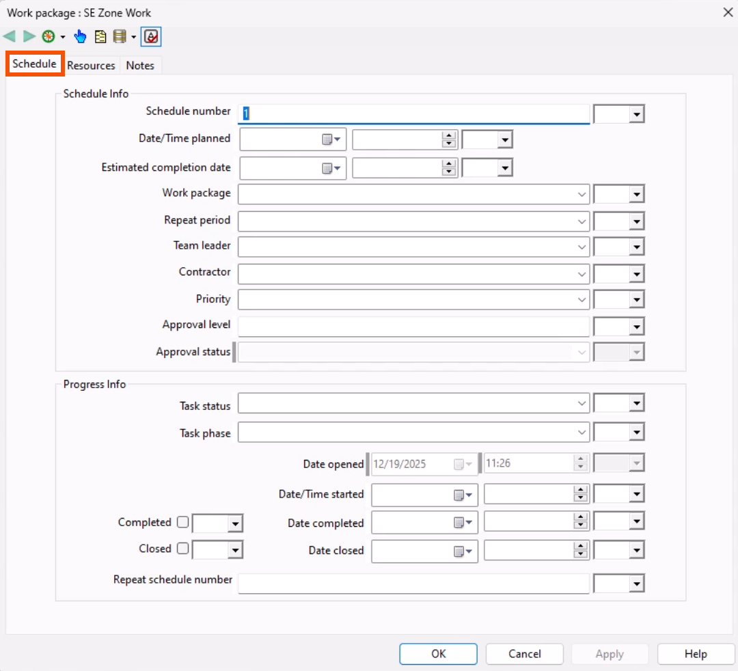This screenshot has height=671, width=738.
Task: Tick the Completed checkbox
Action: tap(182, 523)
